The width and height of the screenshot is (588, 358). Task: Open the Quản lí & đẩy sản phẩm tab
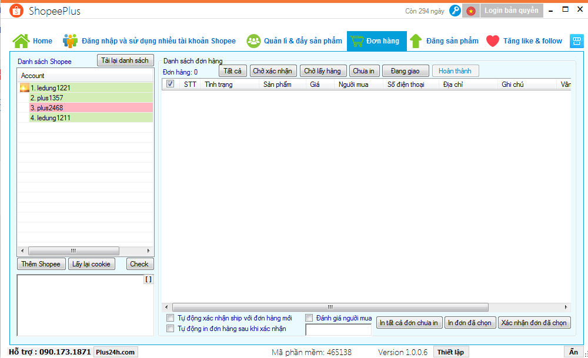coord(295,41)
